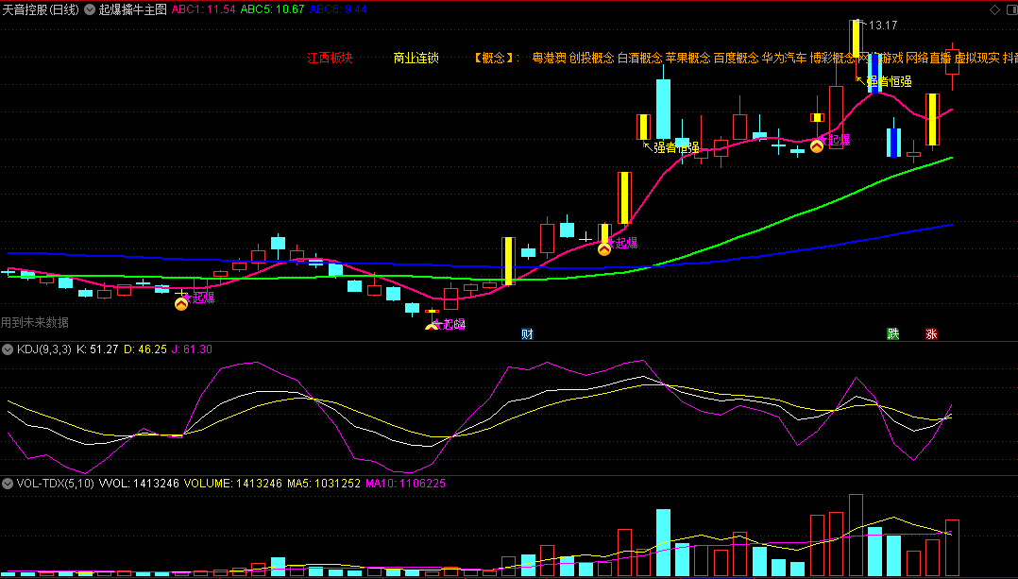Open the KDJ indicator dropdown arrow

pos(8,349)
